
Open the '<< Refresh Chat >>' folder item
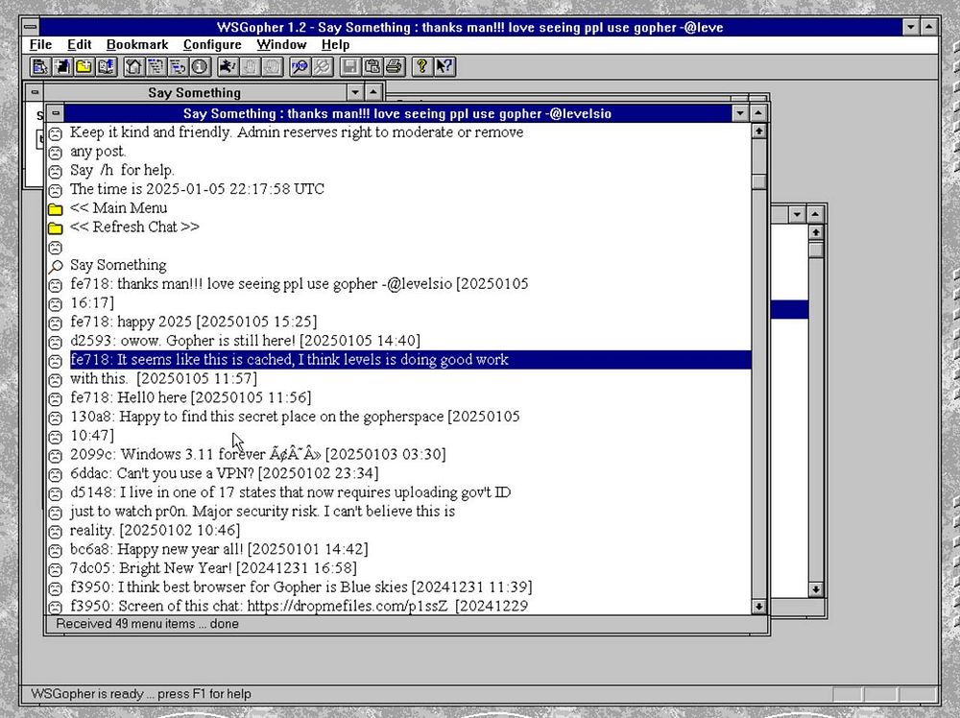click(134, 227)
